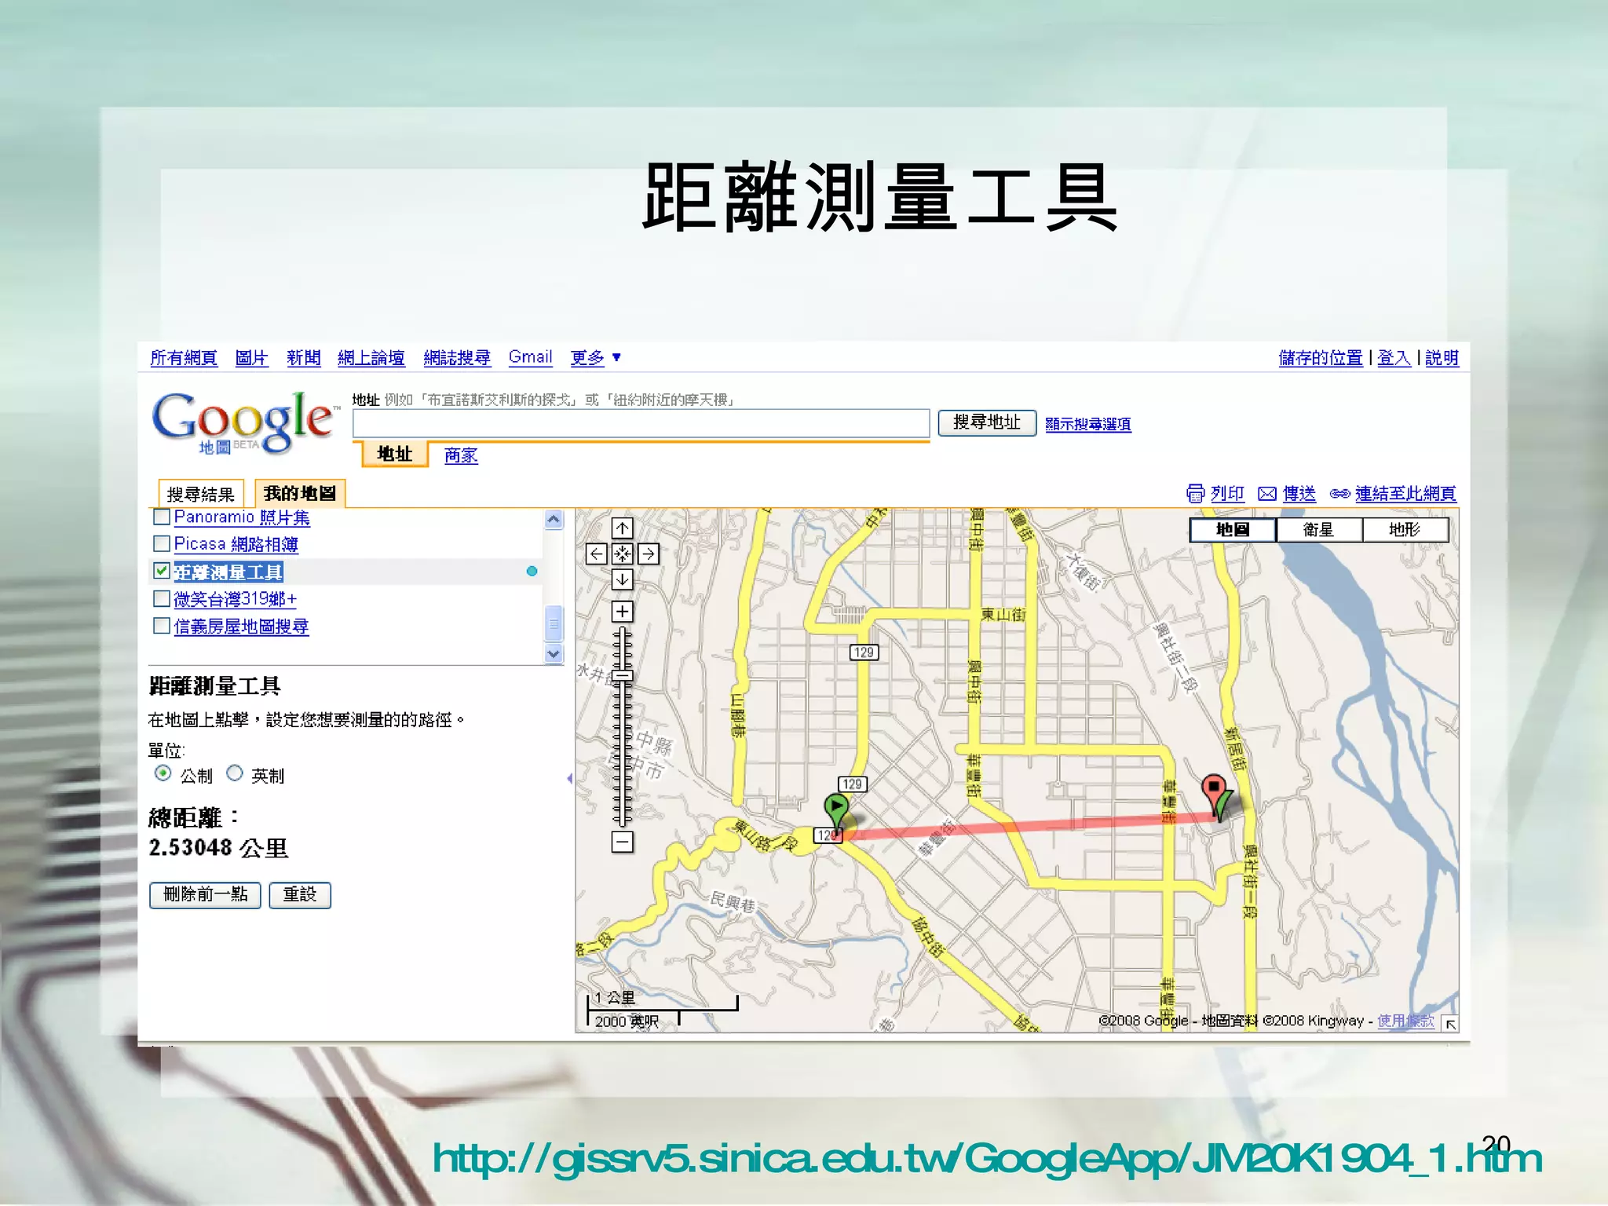Collapse the left panel with side arrow
This screenshot has height=1206, width=1608.
coord(569,778)
